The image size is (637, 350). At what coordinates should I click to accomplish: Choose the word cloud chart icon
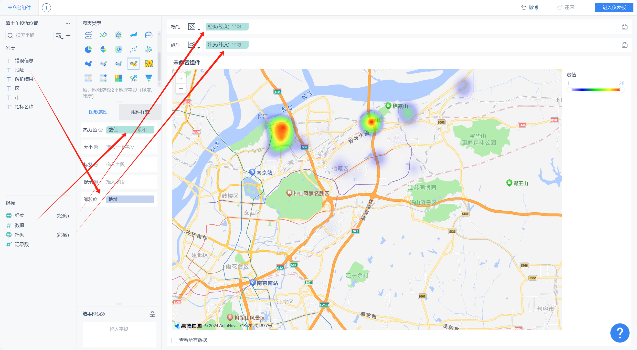[x=133, y=78]
